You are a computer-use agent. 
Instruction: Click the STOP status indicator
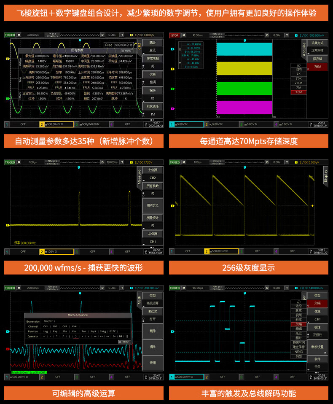(175, 35)
